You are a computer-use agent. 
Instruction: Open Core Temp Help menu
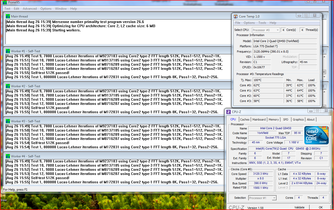pyautogui.click(x=273, y=23)
